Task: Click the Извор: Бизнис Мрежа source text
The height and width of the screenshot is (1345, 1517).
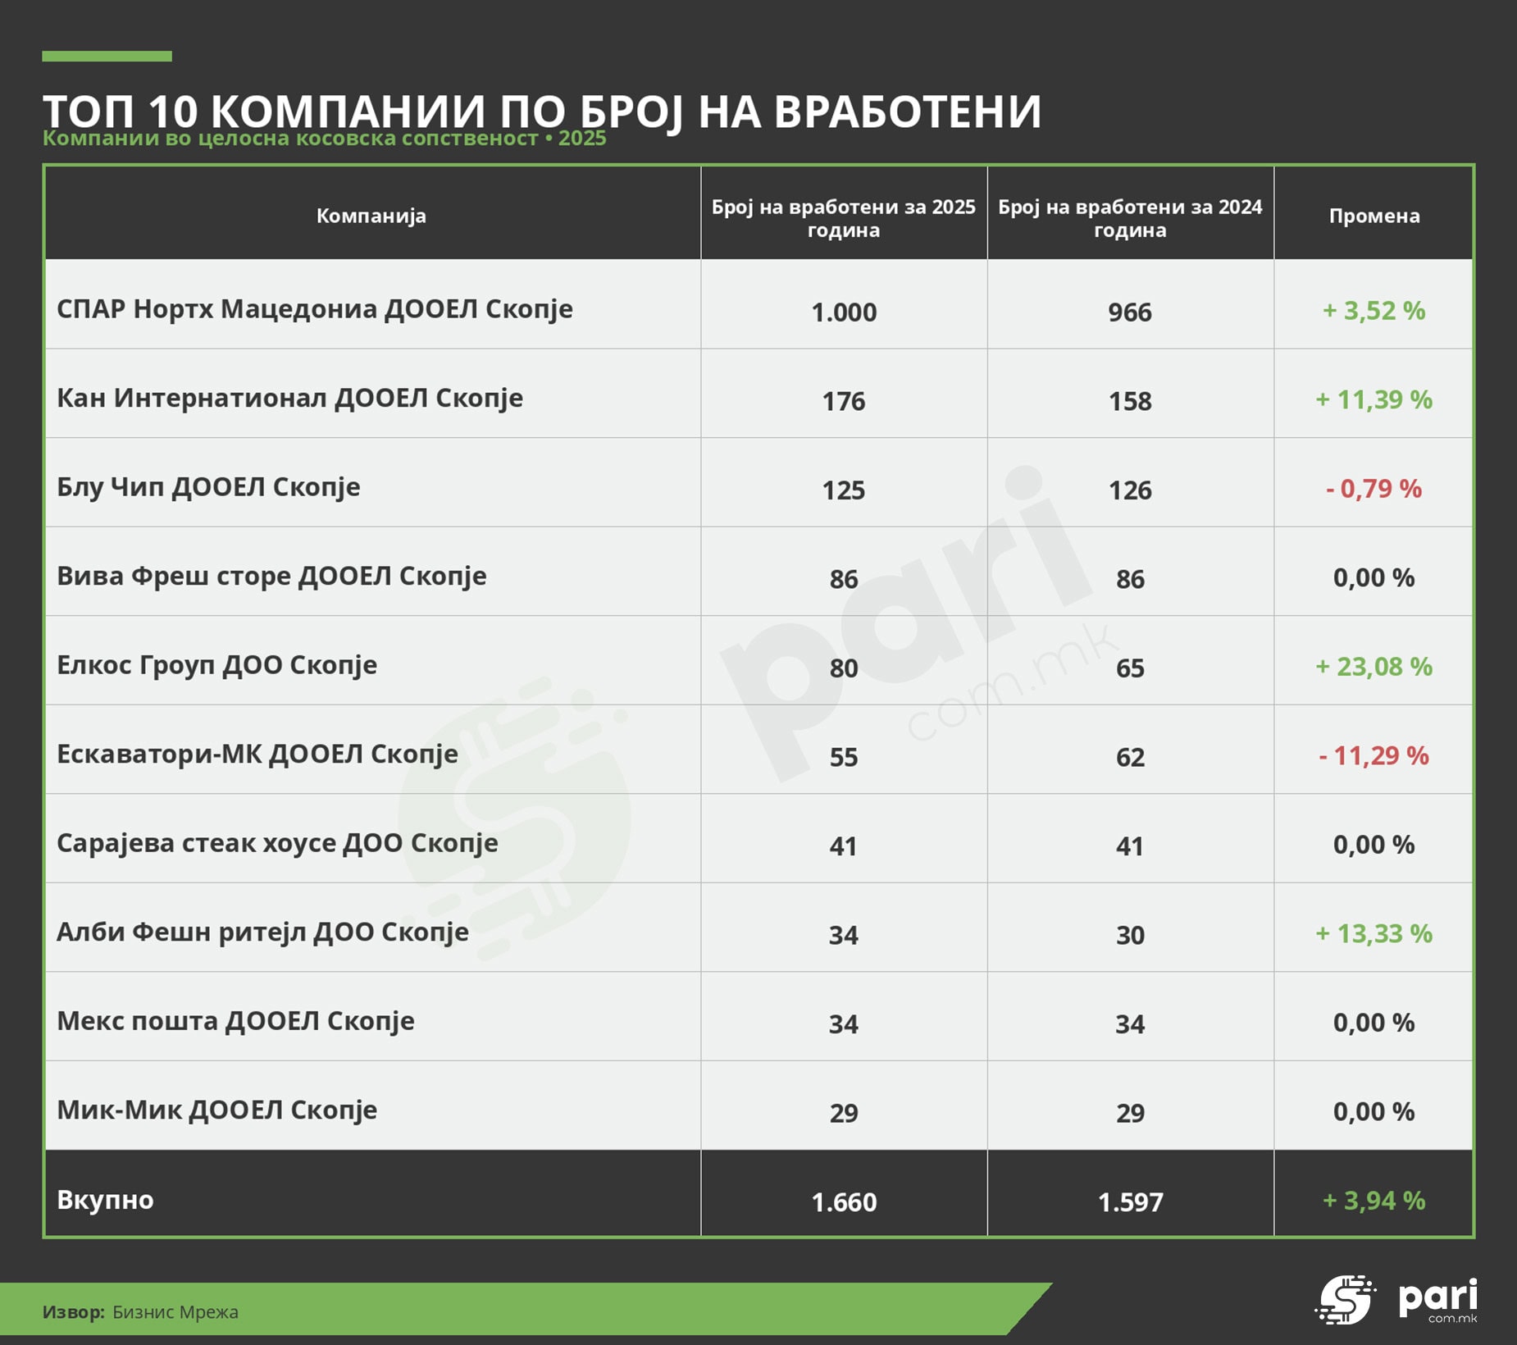Action: tap(140, 1312)
